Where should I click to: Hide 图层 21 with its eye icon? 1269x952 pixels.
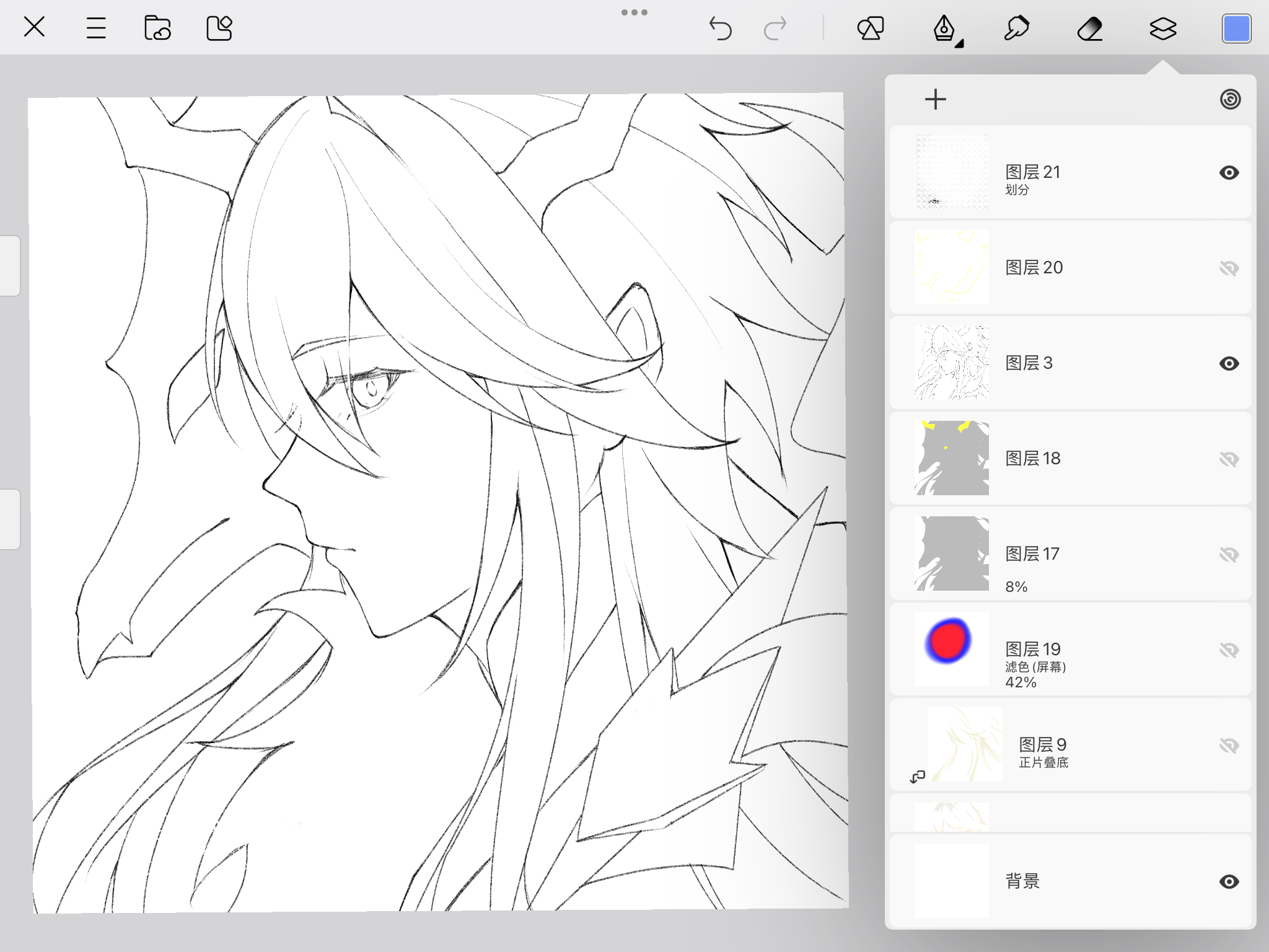pos(1229,172)
